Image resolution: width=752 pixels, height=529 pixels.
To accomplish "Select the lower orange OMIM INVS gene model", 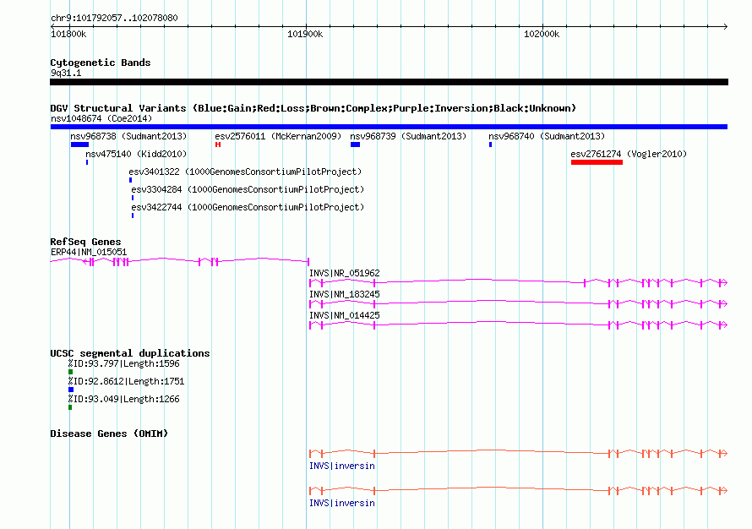I will (519, 490).
